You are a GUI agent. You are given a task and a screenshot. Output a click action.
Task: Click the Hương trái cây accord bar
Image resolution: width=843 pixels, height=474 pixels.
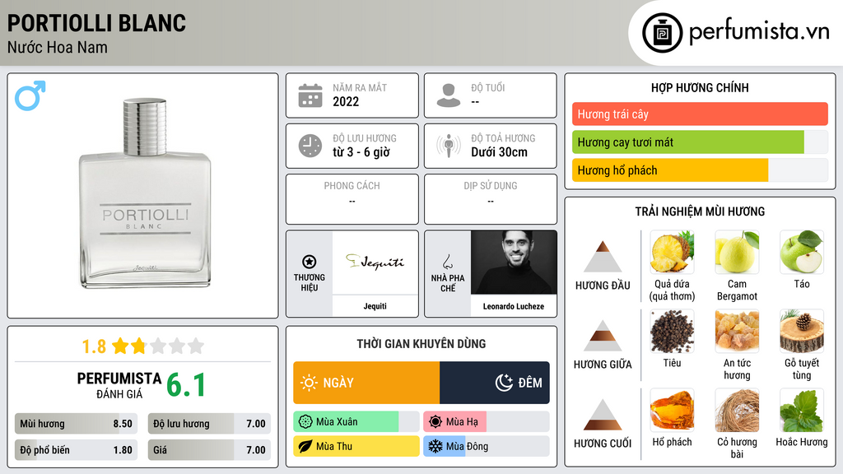700,114
